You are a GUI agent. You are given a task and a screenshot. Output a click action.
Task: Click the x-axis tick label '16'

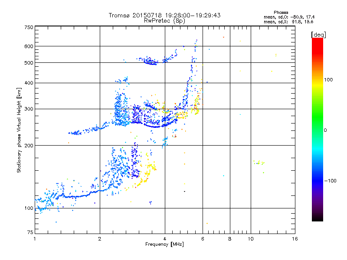295,239
